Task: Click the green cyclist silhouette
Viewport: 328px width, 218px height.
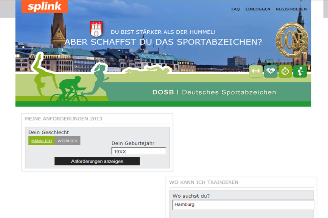Action: click(x=69, y=89)
